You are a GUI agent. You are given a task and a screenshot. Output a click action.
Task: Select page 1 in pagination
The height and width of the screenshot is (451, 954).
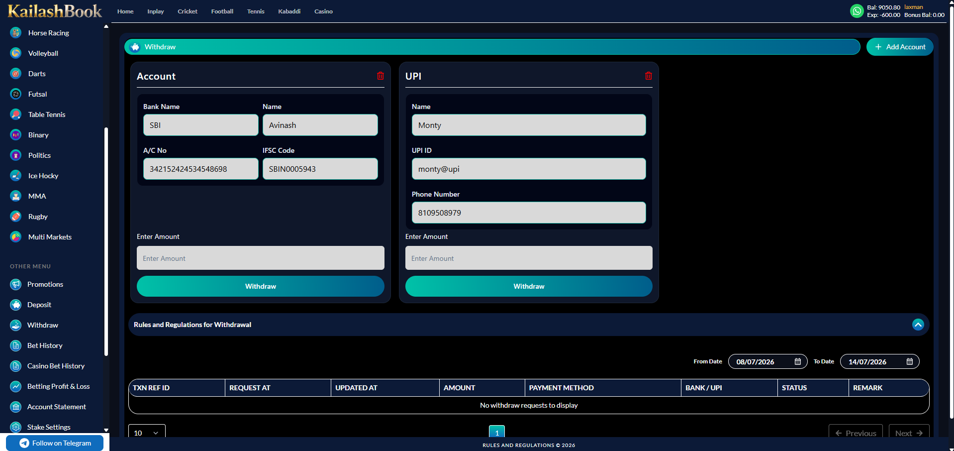497,432
